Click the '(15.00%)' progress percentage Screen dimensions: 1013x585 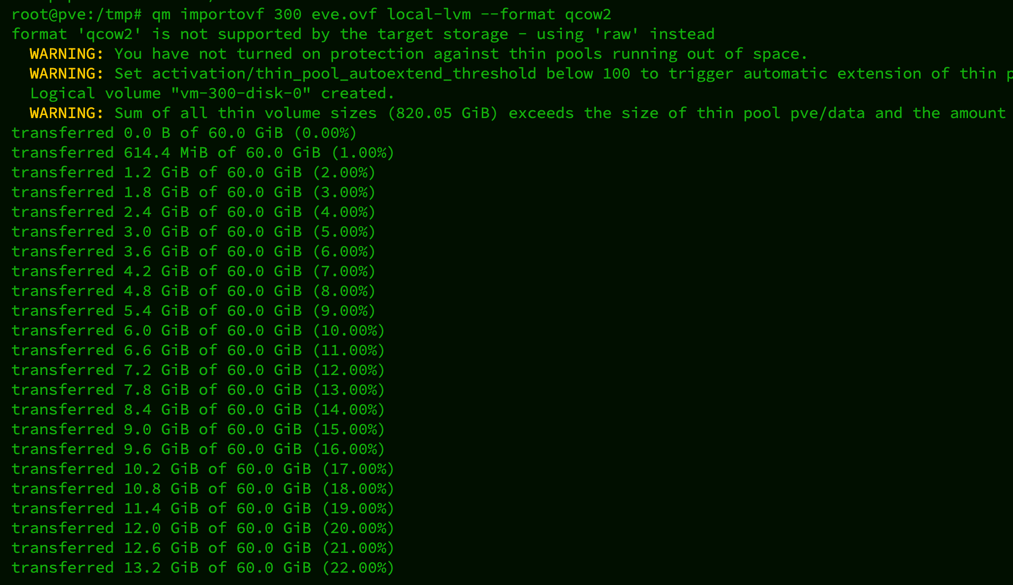click(348, 429)
